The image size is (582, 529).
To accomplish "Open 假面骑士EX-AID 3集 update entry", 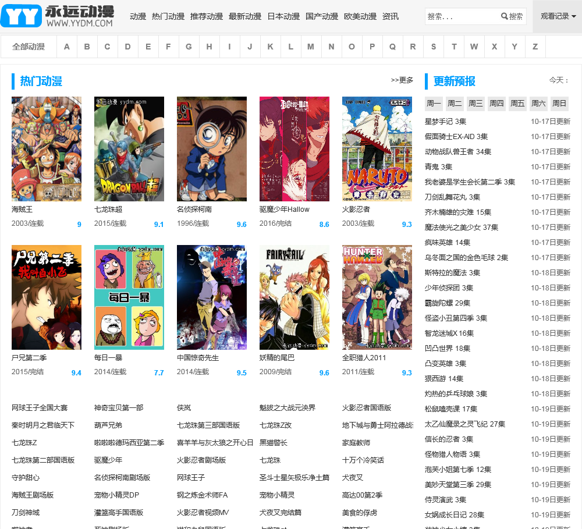I will [x=456, y=137].
